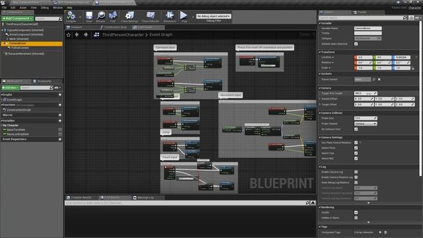The height and width of the screenshot is (238, 423).
Task: Toggle the Details property matrix grid icon
Action: 411,18
